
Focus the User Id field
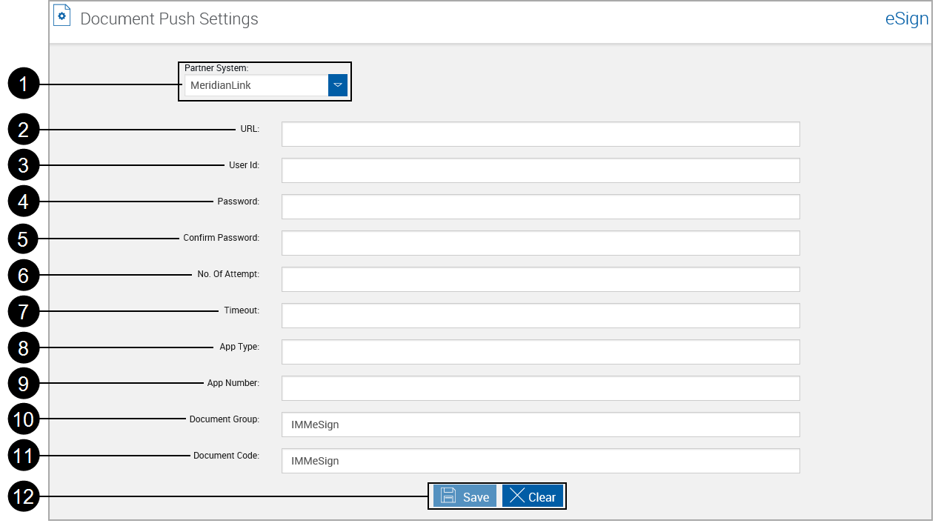(x=540, y=170)
